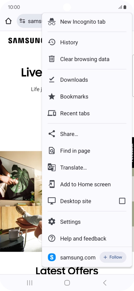Tap Android back navigation button

point(105,283)
